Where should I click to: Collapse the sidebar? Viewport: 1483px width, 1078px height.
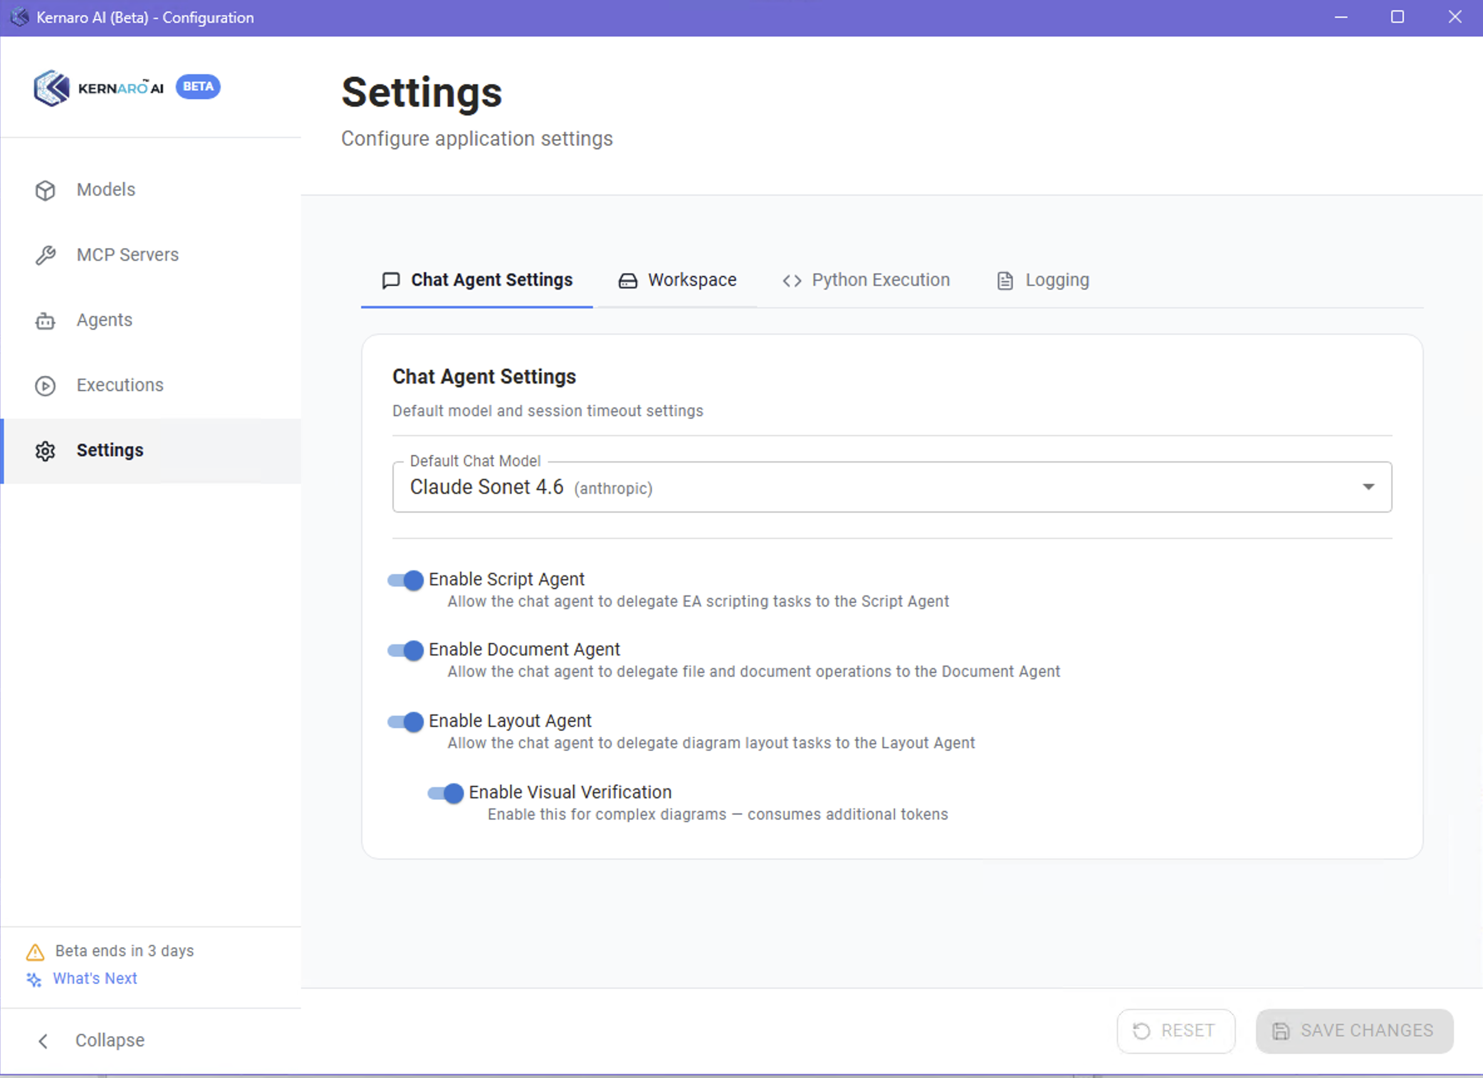pyautogui.click(x=151, y=1041)
